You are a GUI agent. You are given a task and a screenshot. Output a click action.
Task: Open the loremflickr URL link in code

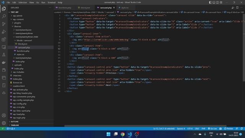(106, 40)
